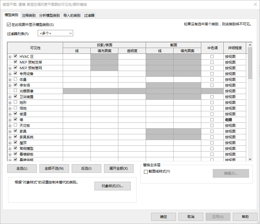The width and height of the screenshot is (260, 224).
Task: Click the category table scrollbar thumb
Action: pyautogui.click(x=250, y=63)
